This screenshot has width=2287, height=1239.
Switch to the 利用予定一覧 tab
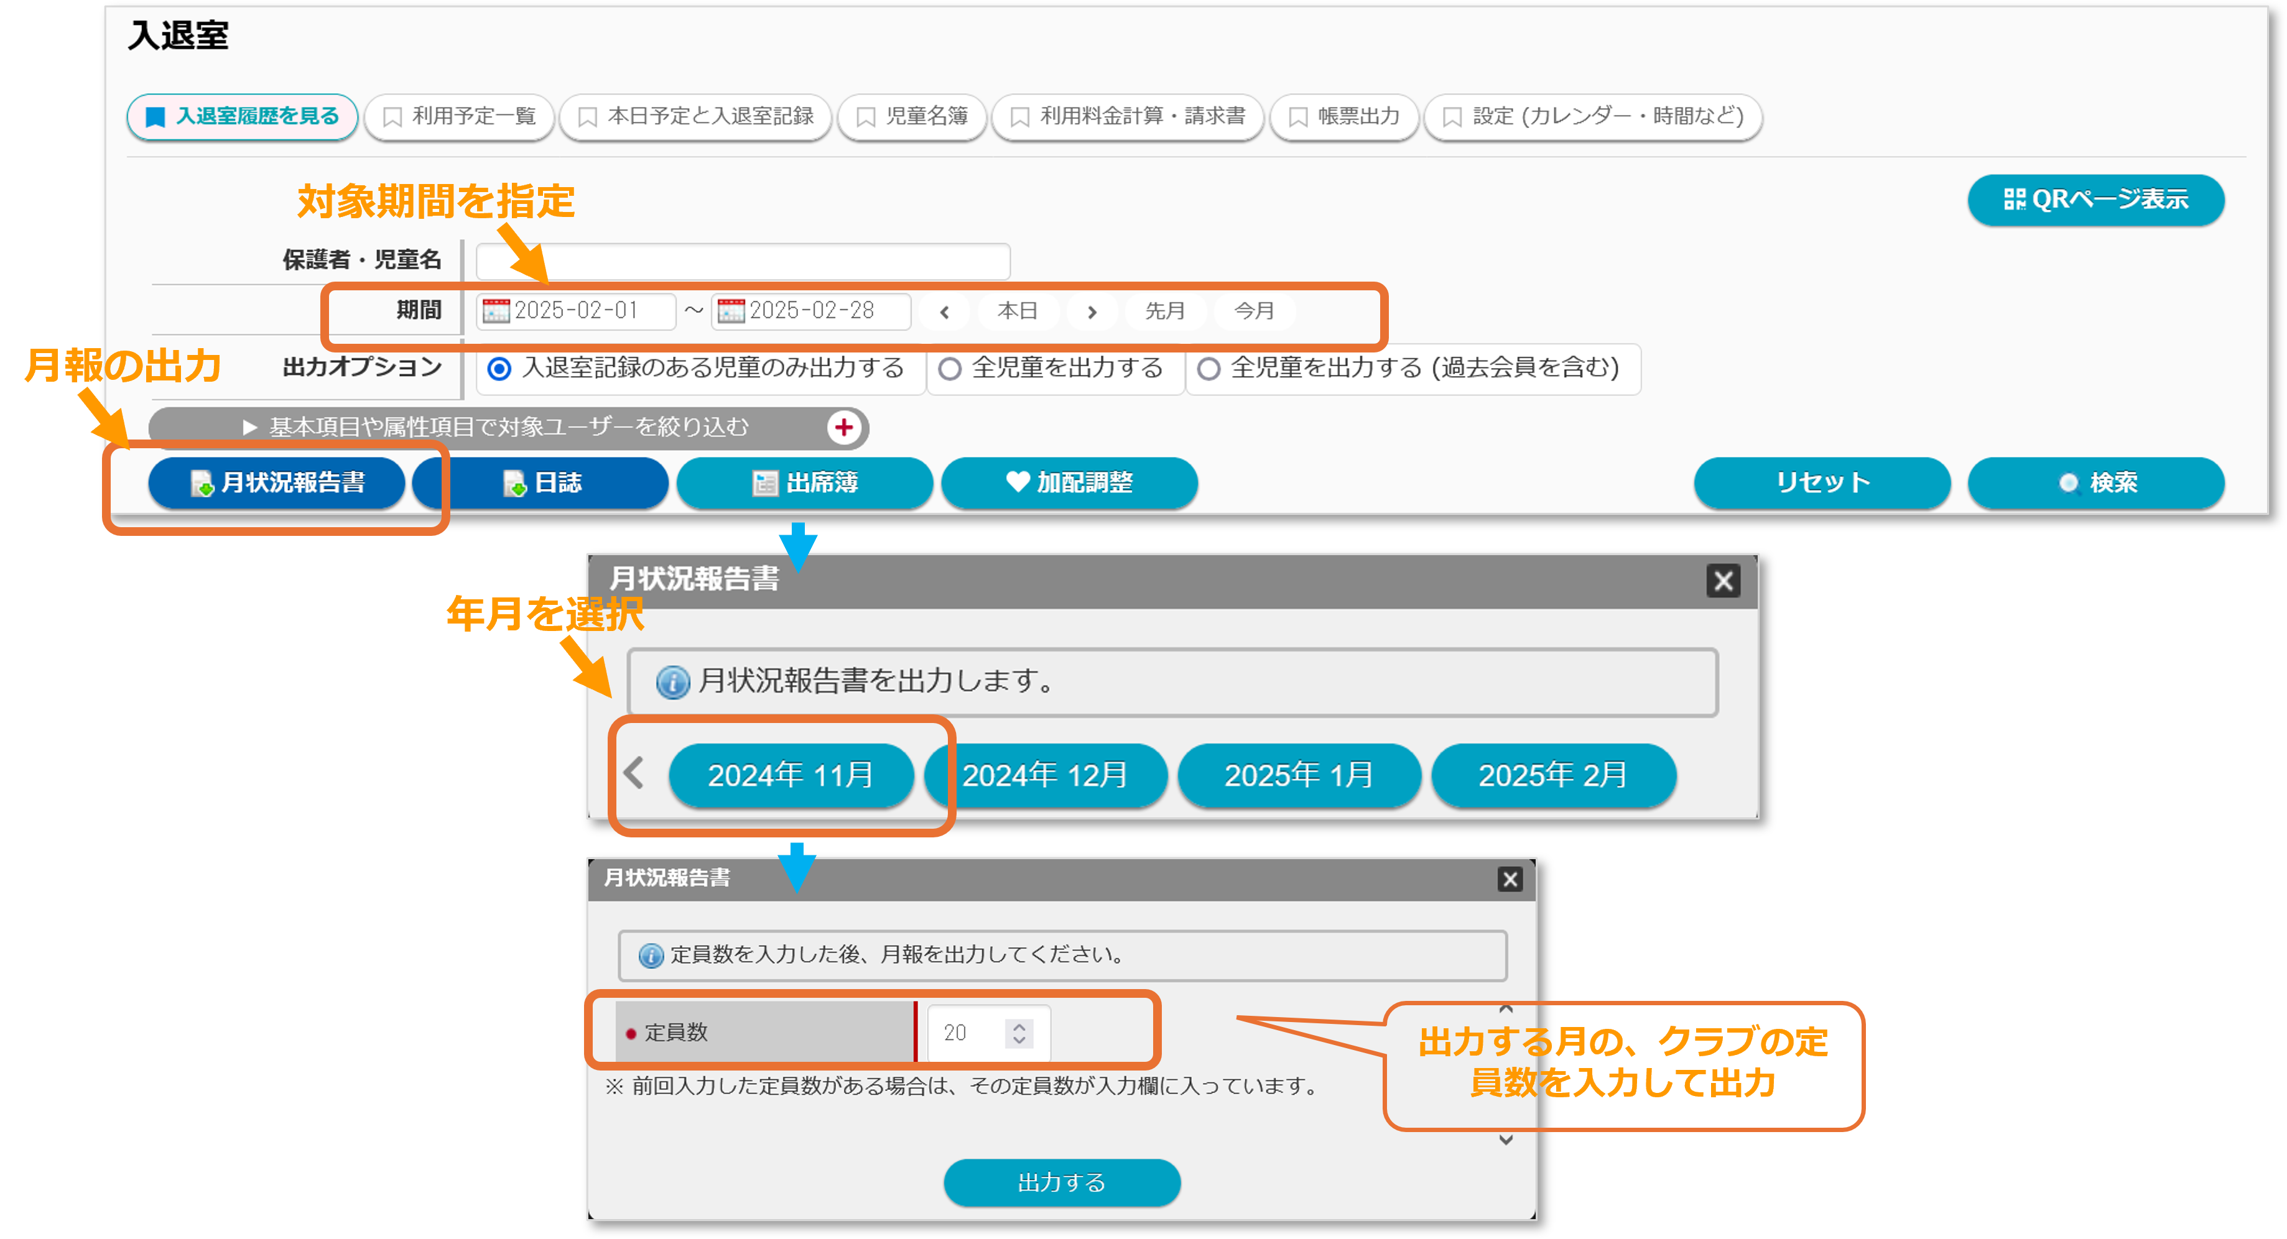pyautogui.click(x=460, y=116)
